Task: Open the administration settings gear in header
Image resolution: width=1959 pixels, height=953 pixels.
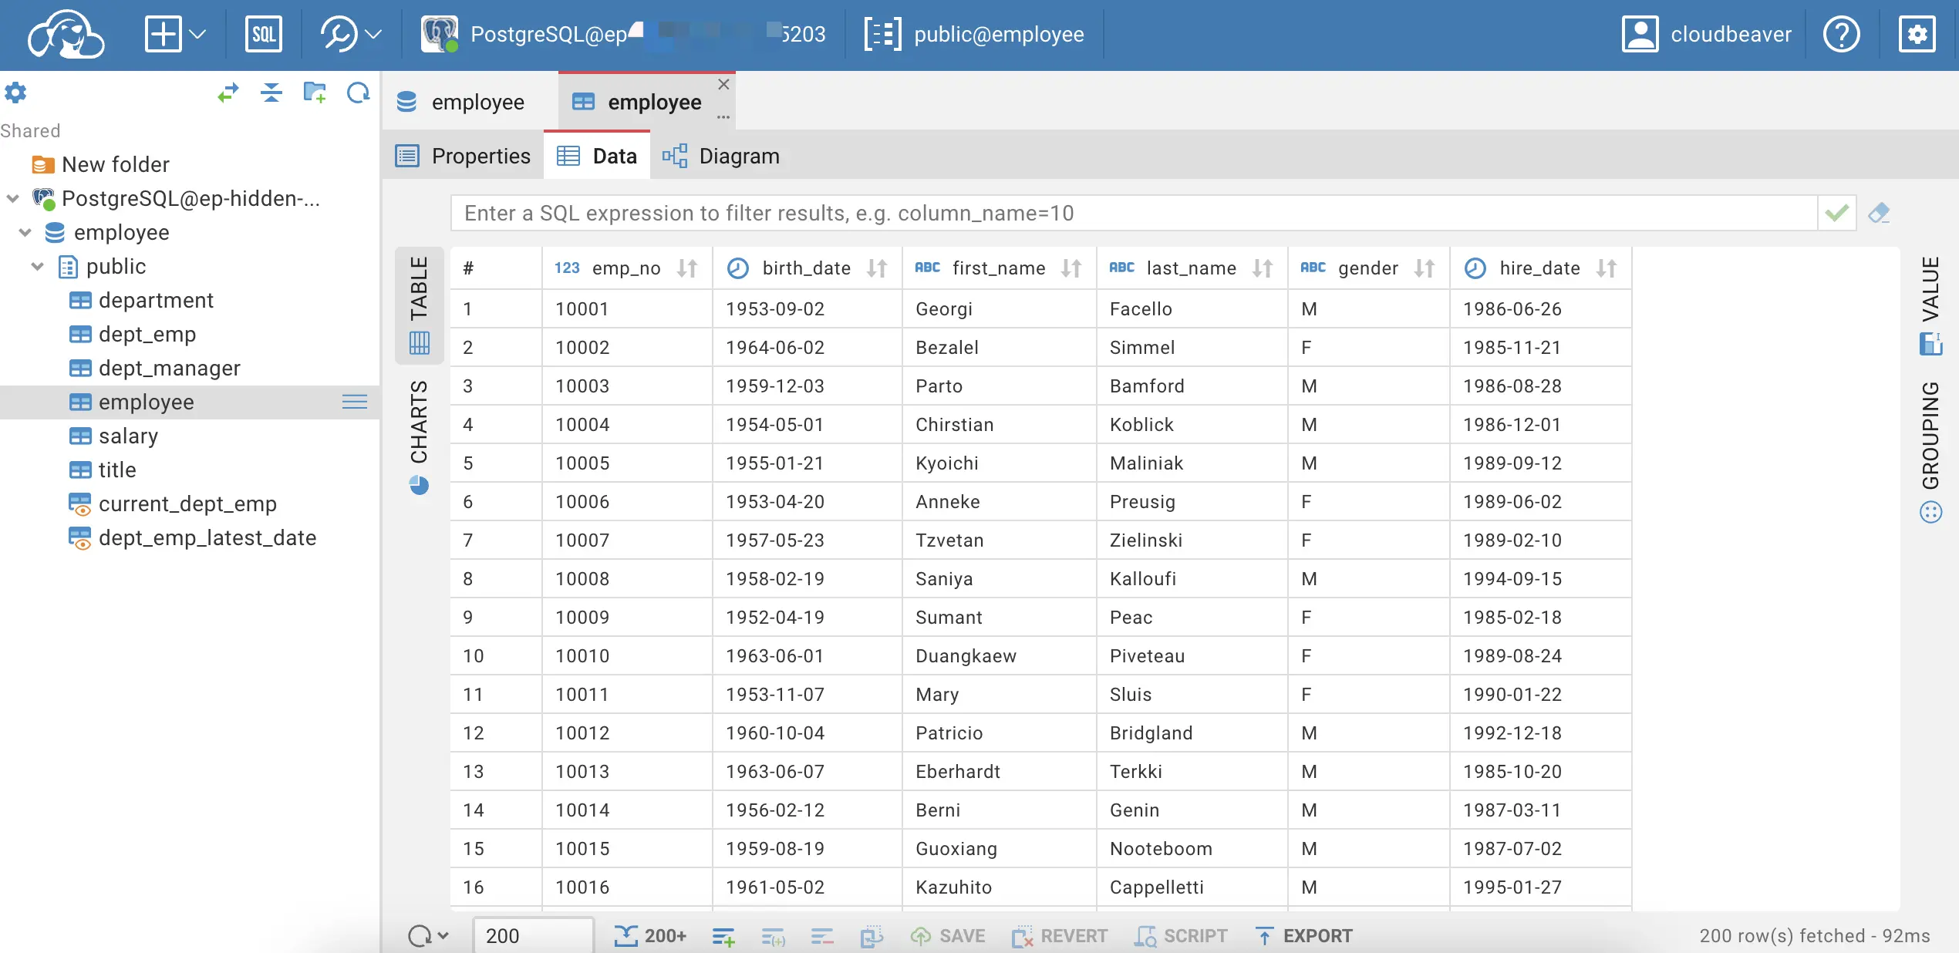Action: pos(1917,35)
